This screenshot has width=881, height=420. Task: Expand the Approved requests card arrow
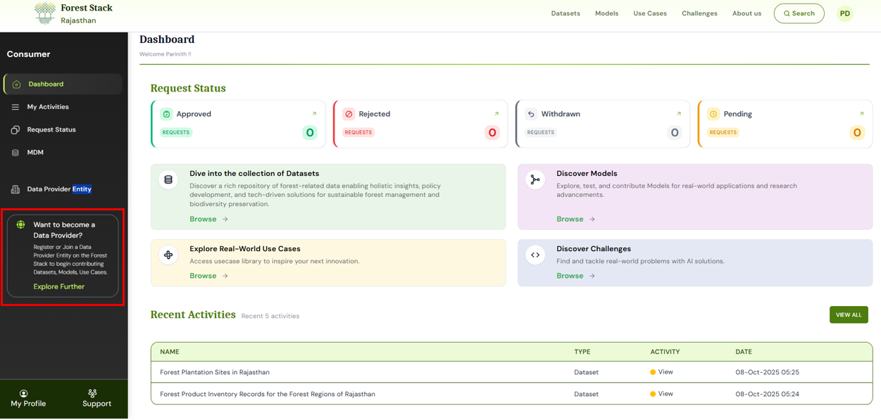314,113
